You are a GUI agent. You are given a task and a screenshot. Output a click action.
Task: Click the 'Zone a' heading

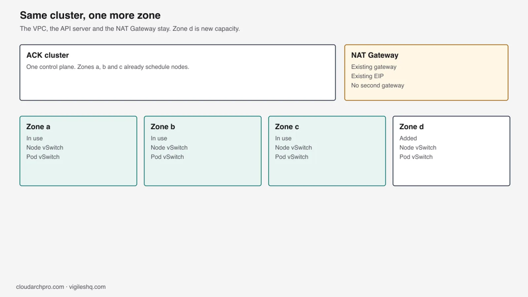pyautogui.click(x=38, y=127)
